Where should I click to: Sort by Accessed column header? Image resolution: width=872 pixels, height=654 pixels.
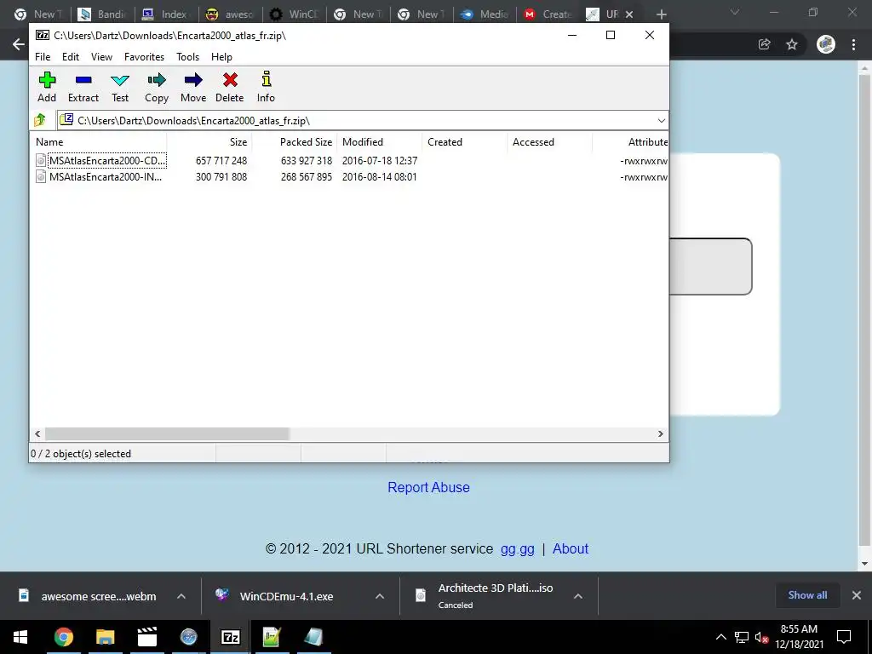tap(550, 142)
